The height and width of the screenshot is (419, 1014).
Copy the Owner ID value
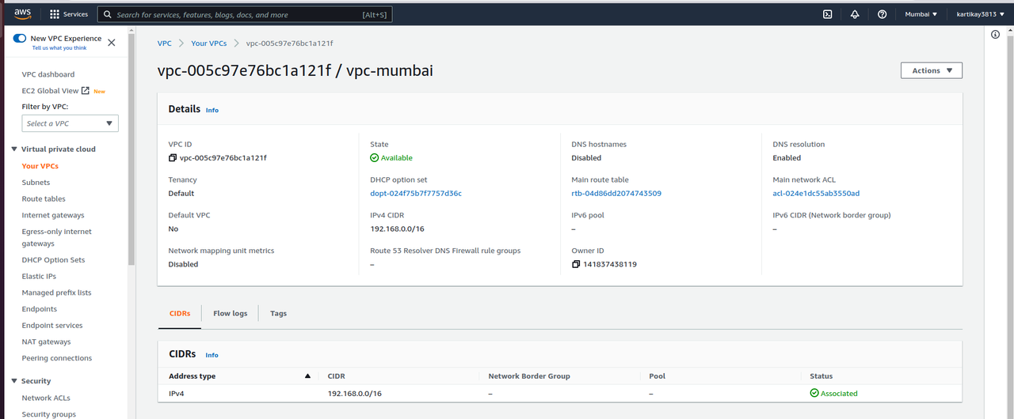(576, 264)
